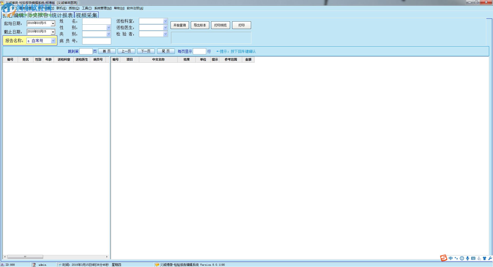Click the 单位 column header
The height and width of the screenshot is (267, 493).
click(x=203, y=60)
